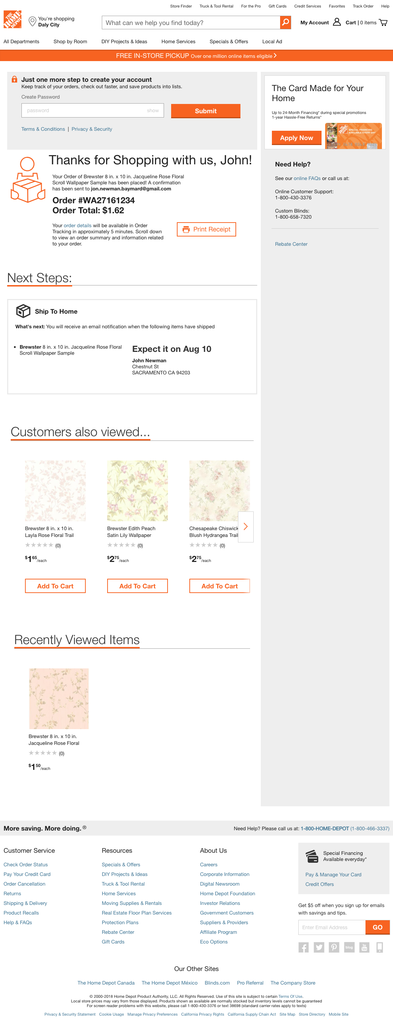Open the YouTube icon in the footer
This screenshot has width=393, height=1021.
(x=364, y=947)
